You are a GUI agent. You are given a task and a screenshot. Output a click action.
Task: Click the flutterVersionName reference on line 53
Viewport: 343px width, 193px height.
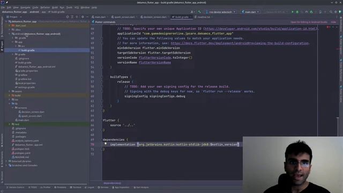pyautogui.click(x=155, y=62)
